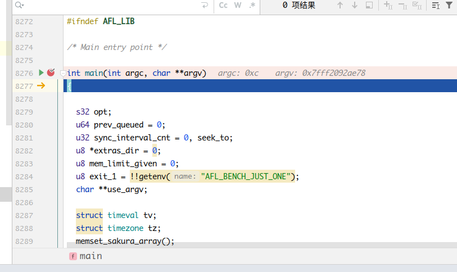Image resolution: width=457 pixels, height=272 pixels.
Task: Click the inline argv value hint
Action: [320, 73]
